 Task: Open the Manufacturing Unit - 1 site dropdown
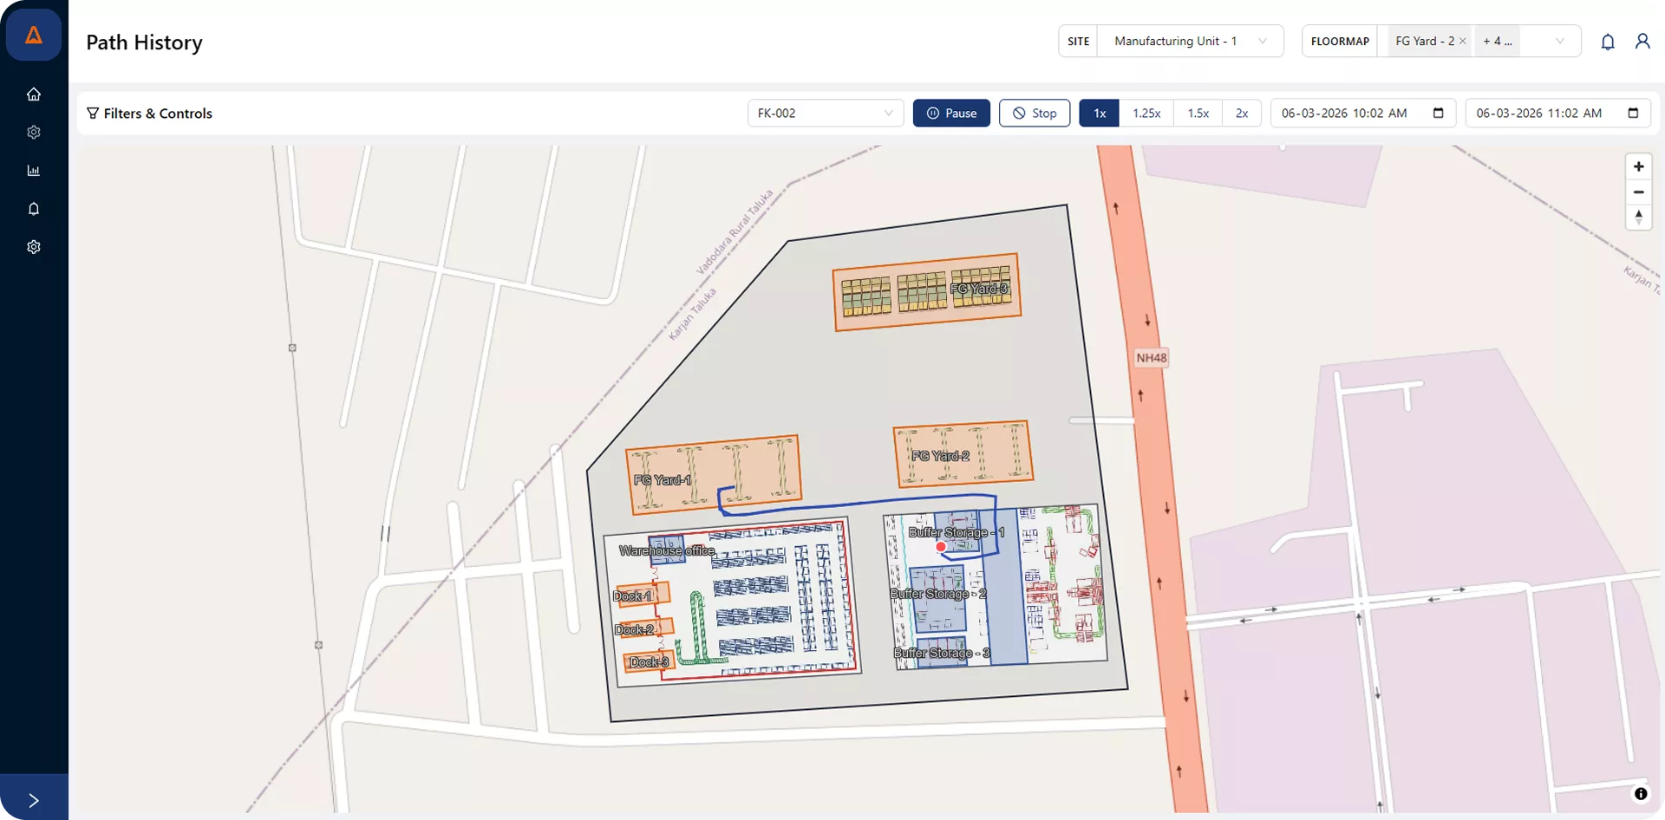(x=1189, y=42)
